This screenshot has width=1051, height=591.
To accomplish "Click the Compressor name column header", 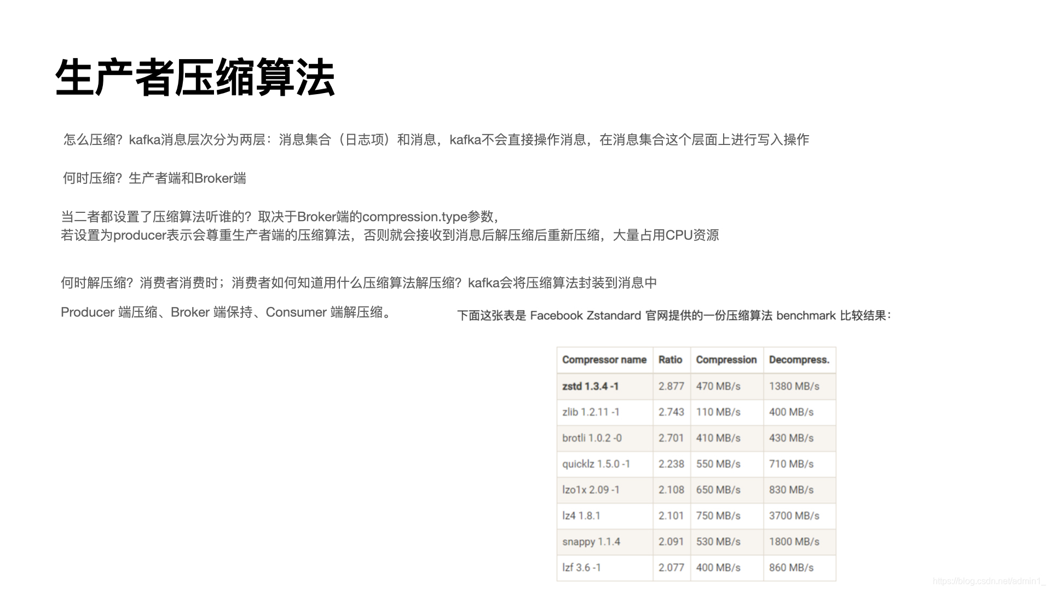I will 604,360.
